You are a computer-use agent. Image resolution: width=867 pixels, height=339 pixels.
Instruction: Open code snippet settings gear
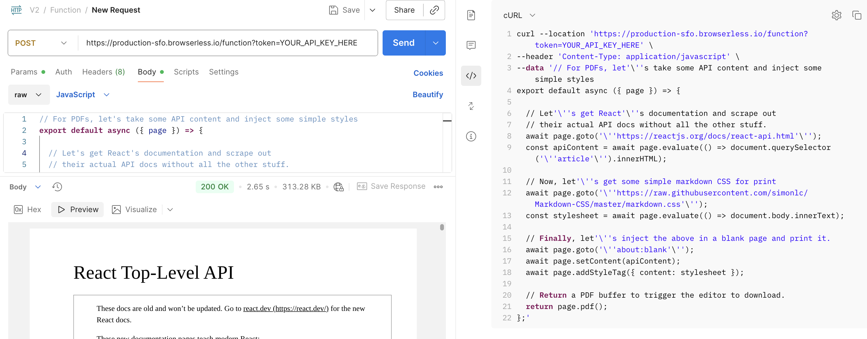pyautogui.click(x=836, y=15)
